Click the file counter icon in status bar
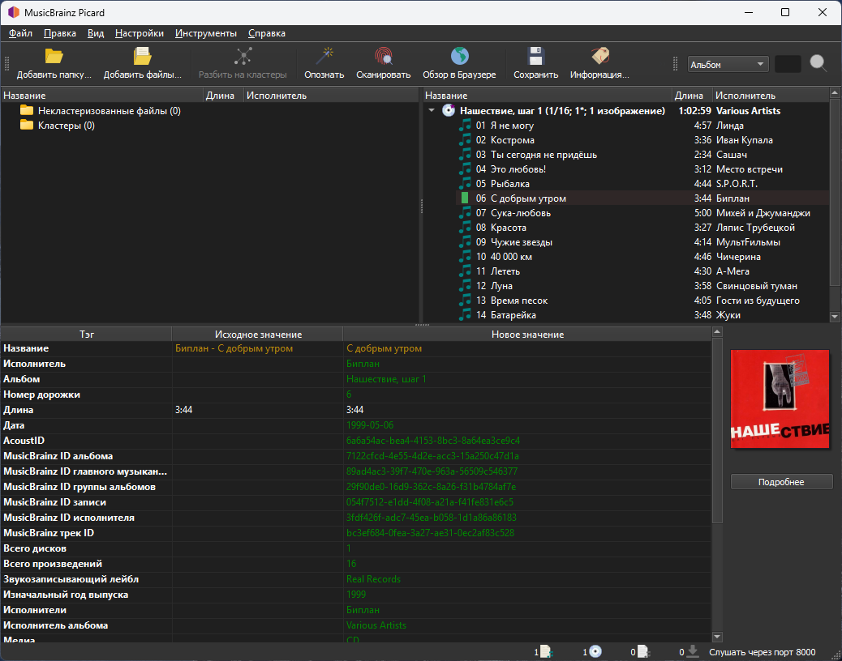 [545, 651]
